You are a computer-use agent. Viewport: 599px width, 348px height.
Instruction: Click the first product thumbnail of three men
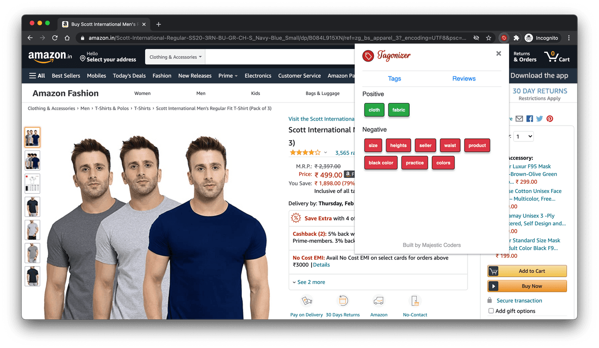pyautogui.click(x=32, y=137)
